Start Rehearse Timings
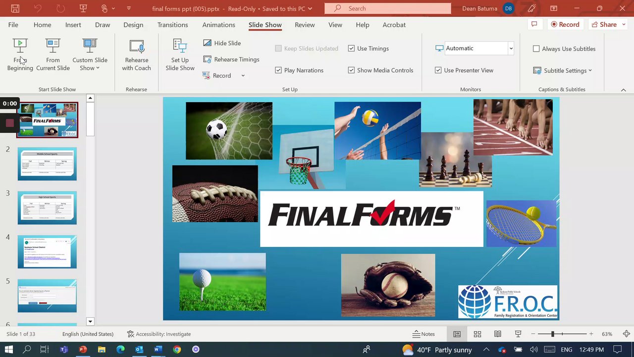The width and height of the screenshot is (634, 357). pyautogui.click(x=231, y=59)
